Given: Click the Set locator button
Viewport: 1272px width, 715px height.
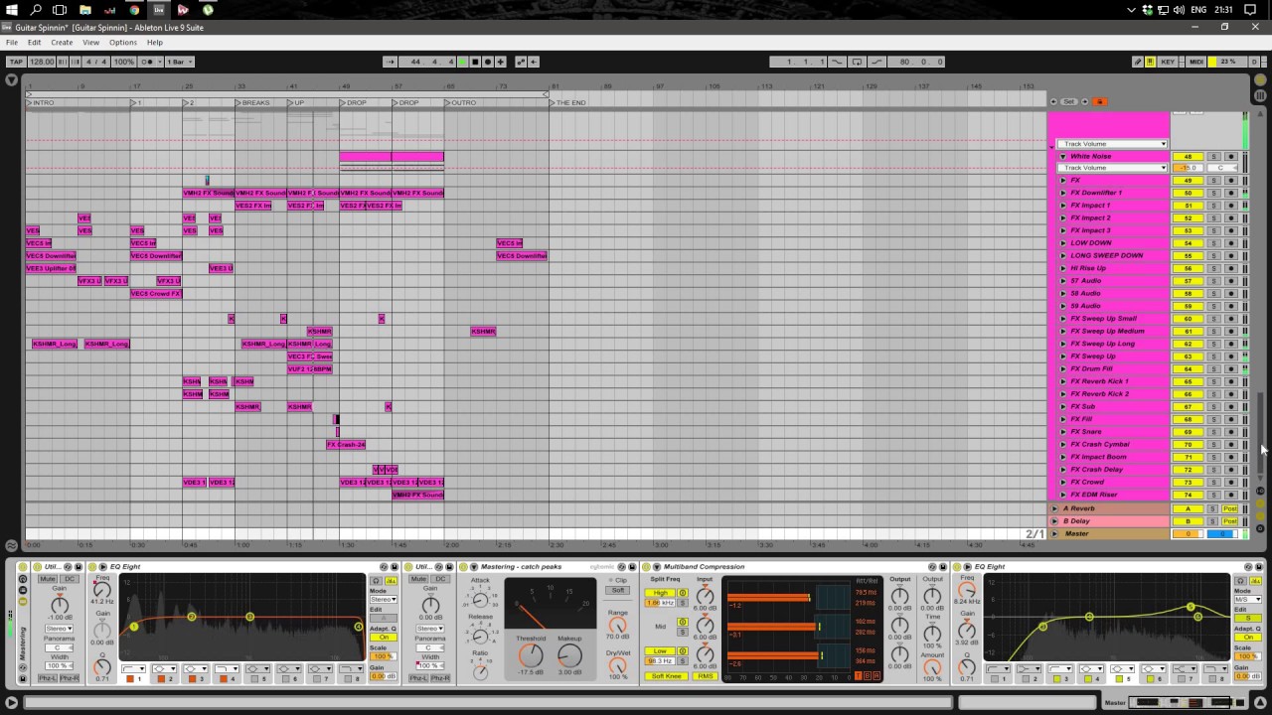Looking at the screenshot, I should 1069,101.
